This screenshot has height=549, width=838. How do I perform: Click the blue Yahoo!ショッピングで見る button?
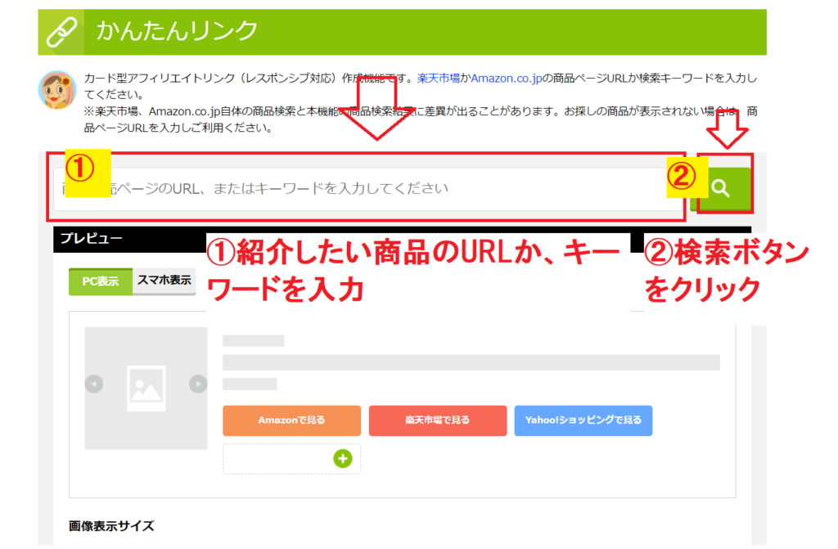coord(583,421)
